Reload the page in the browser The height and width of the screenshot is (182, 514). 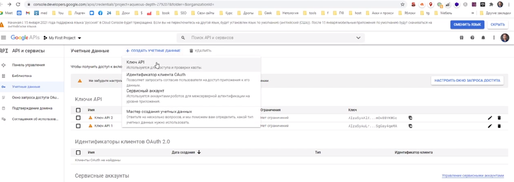coord(18,4)
